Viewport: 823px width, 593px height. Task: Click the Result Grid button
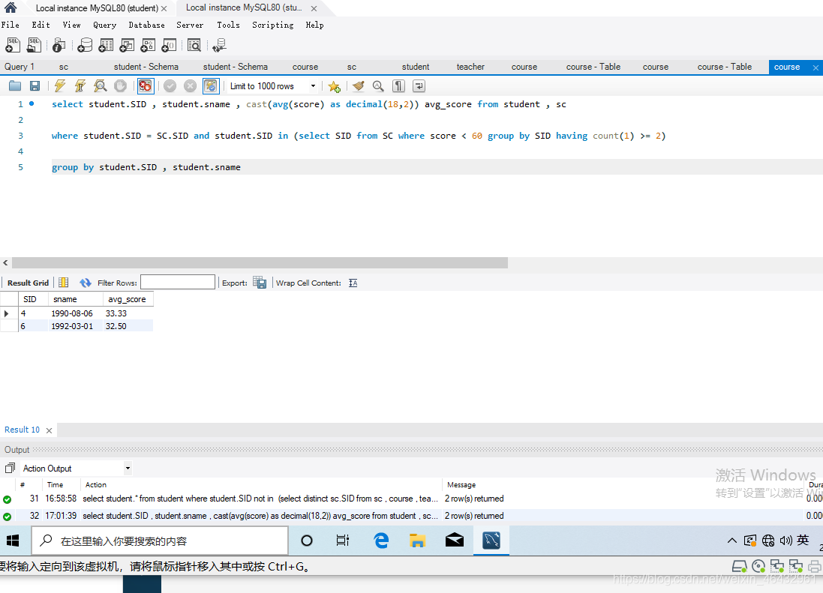coord(28,283)
